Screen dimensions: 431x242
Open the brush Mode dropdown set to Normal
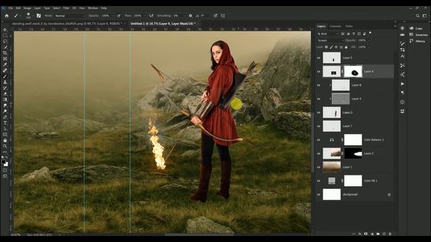[69, 15]
